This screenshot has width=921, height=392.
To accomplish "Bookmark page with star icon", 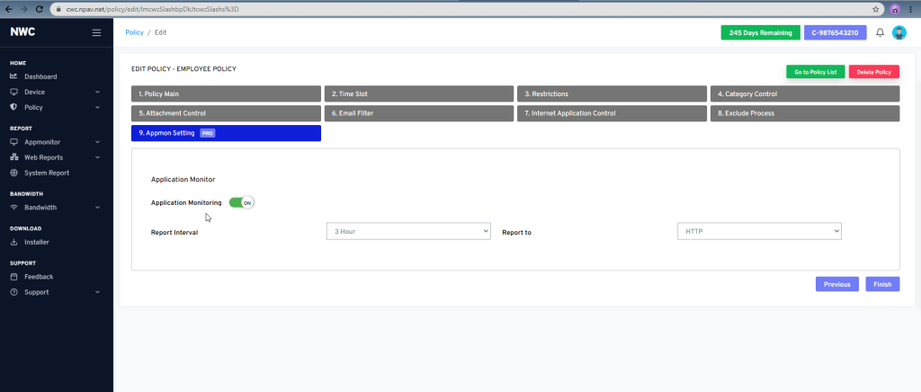I will point(876,8).
